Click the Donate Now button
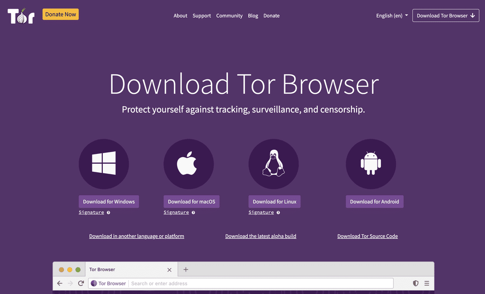Screen dimensions: 485x294 click(61, 14)
